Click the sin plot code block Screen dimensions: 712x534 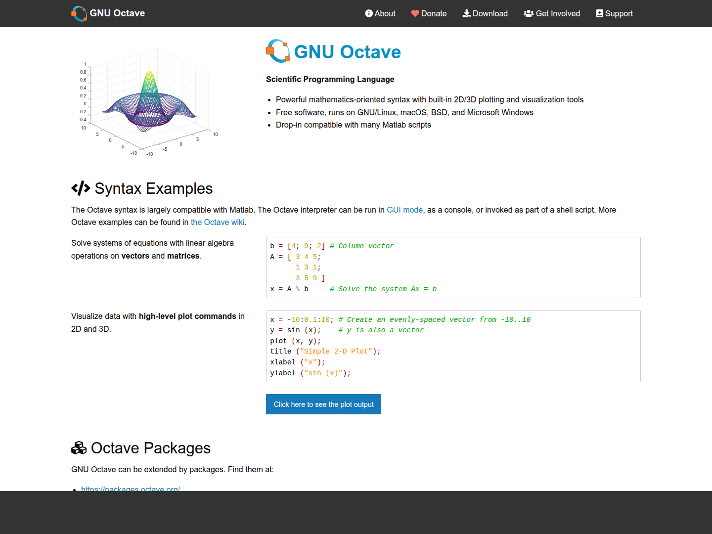(453, 346)
